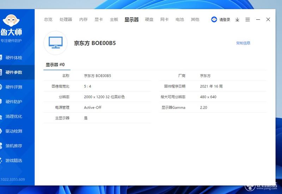
Task: Click the login avatar icon
Action: (x=214, y=19)
